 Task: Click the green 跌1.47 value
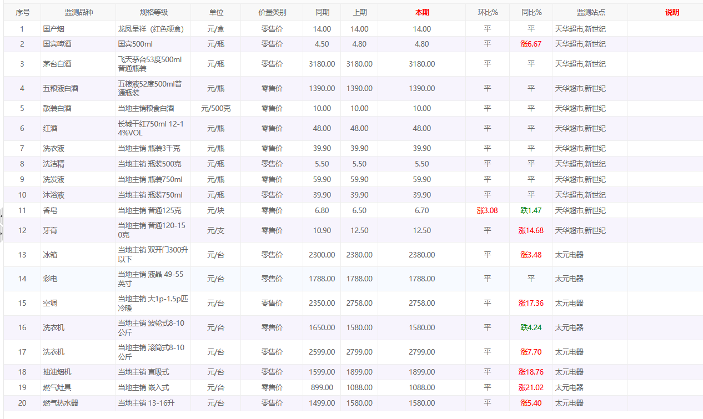[531, 210]
